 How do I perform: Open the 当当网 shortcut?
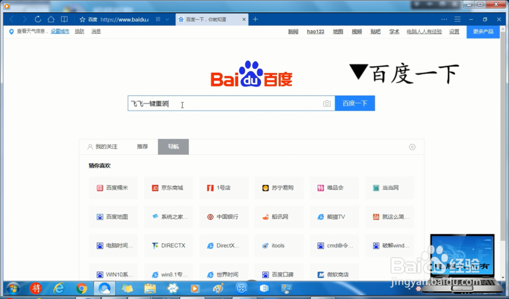[x=389, y=188]
